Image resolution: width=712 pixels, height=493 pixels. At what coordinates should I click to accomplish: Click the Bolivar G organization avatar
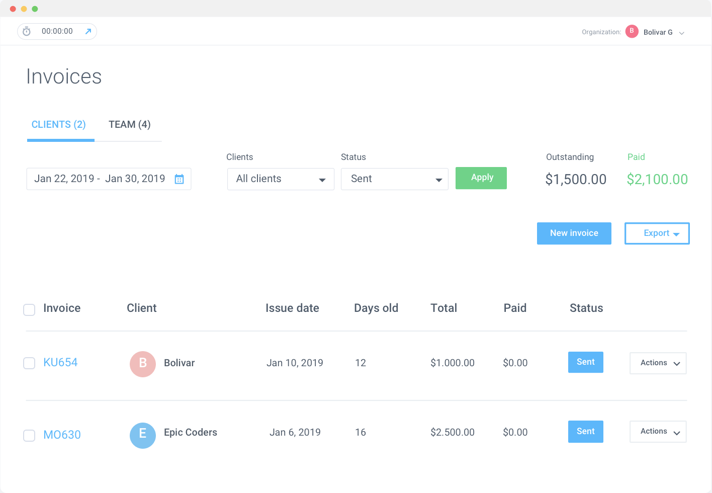(x=632, y=31)
